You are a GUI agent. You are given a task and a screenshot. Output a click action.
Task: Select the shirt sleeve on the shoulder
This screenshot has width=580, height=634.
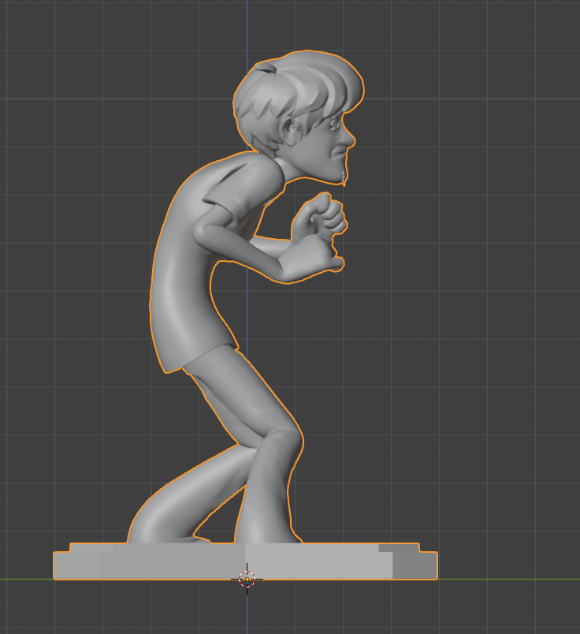pyautogui.click(x=230, y=188)
